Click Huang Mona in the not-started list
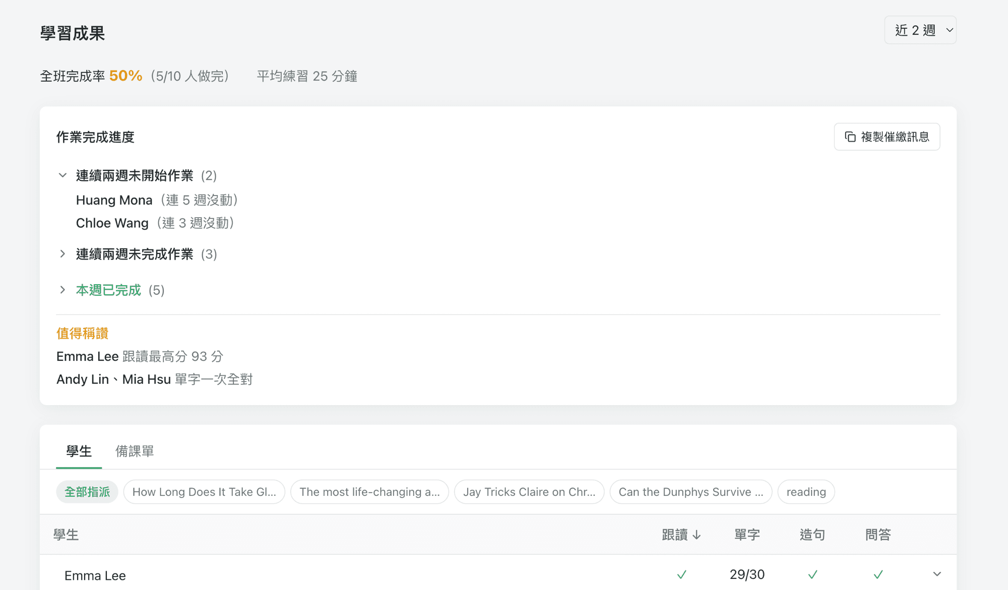1008x590 pixels. [x=114, y=200]
